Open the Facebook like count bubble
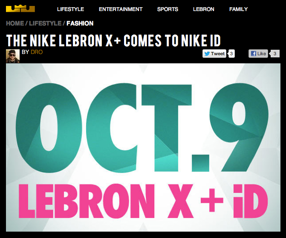This screenshot has height=238, width=286. tap(274, 54)
